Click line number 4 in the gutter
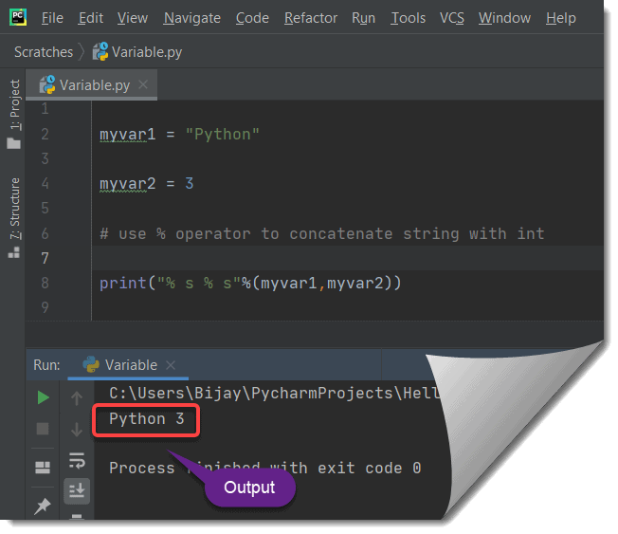 tap(45, 183)
